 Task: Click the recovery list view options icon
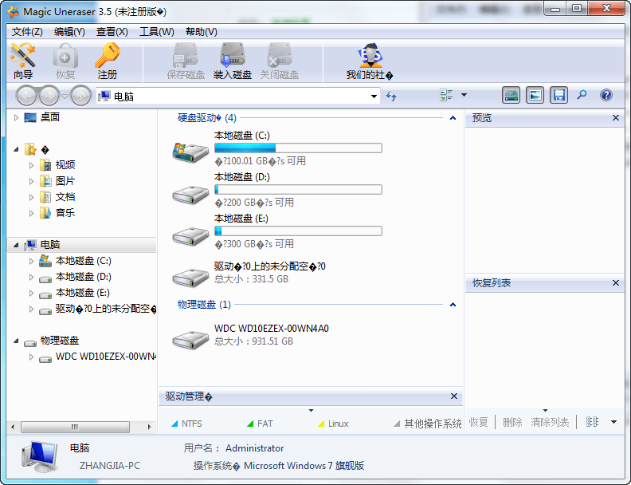click(x=592, y=422)
